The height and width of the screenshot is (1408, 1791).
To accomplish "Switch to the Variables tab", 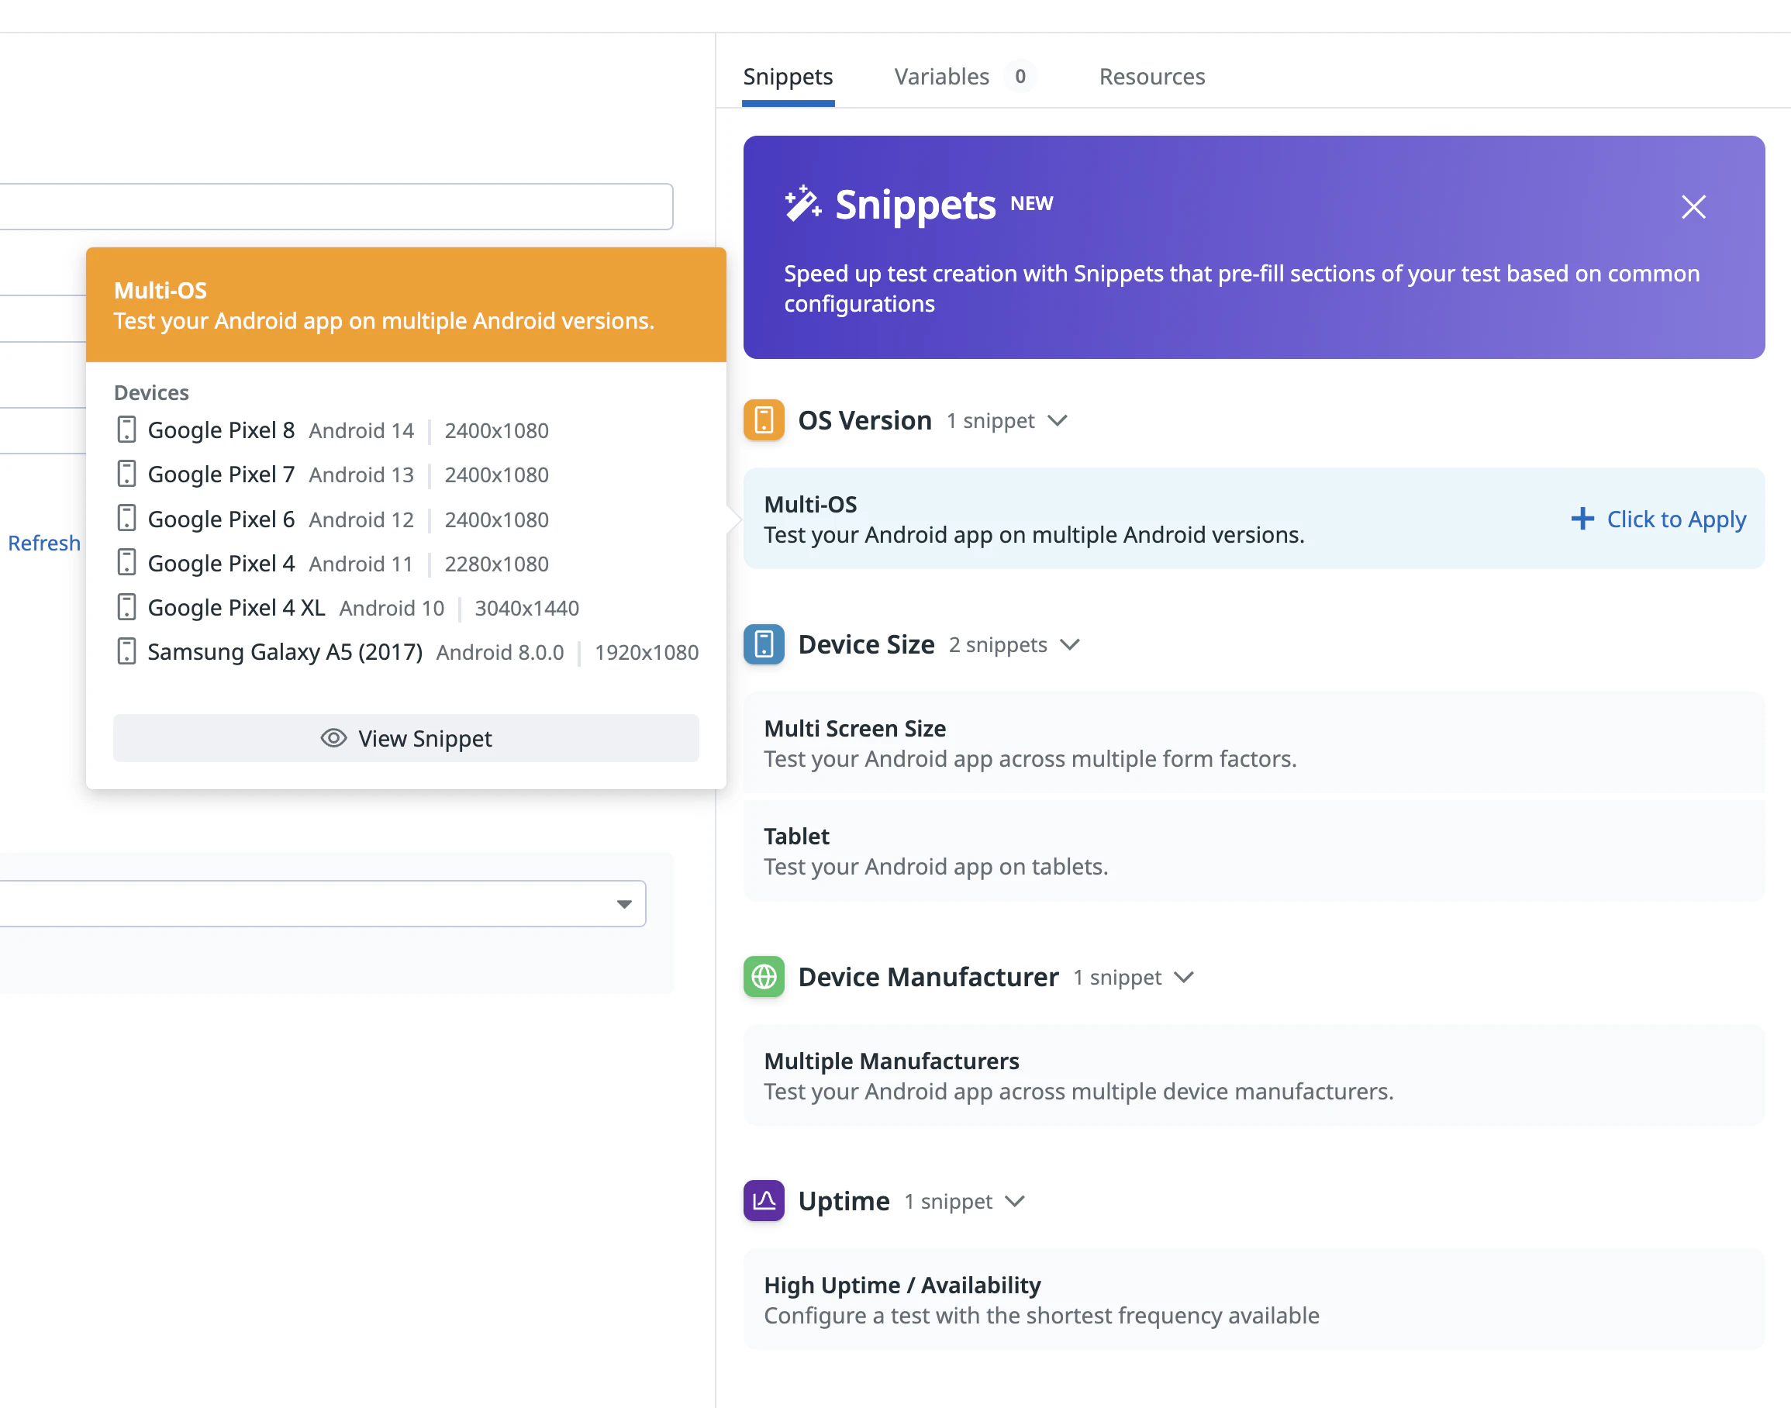I will pos(940,77).
